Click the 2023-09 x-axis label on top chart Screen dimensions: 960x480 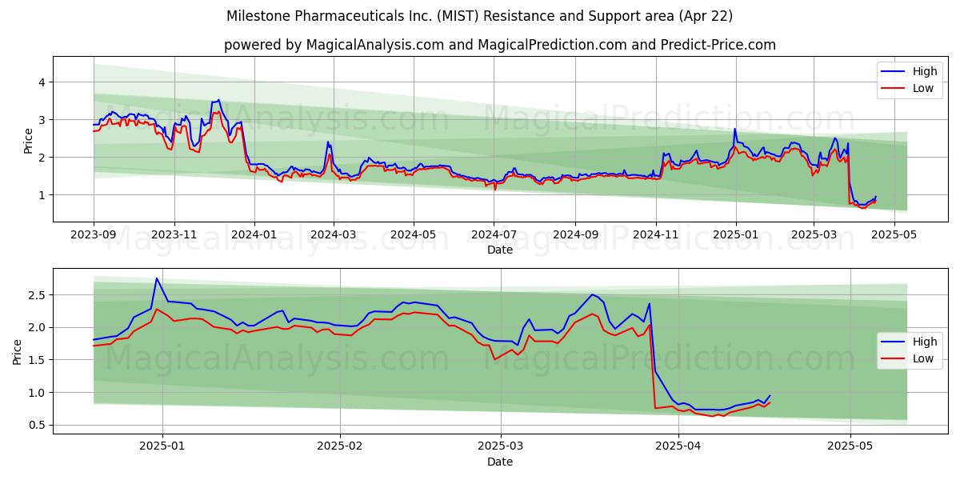[x=94, y=236]
